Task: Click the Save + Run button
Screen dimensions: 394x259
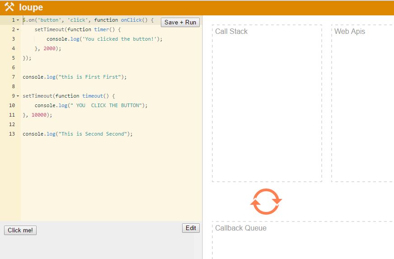Action: click(x=180, y=23)
